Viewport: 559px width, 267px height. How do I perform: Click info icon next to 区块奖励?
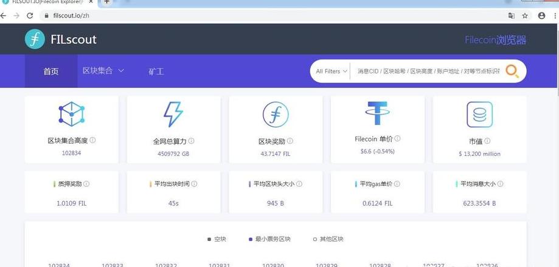coord(290,141)
